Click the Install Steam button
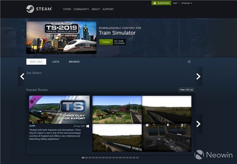237x164 pixels. tap(161, 3)
